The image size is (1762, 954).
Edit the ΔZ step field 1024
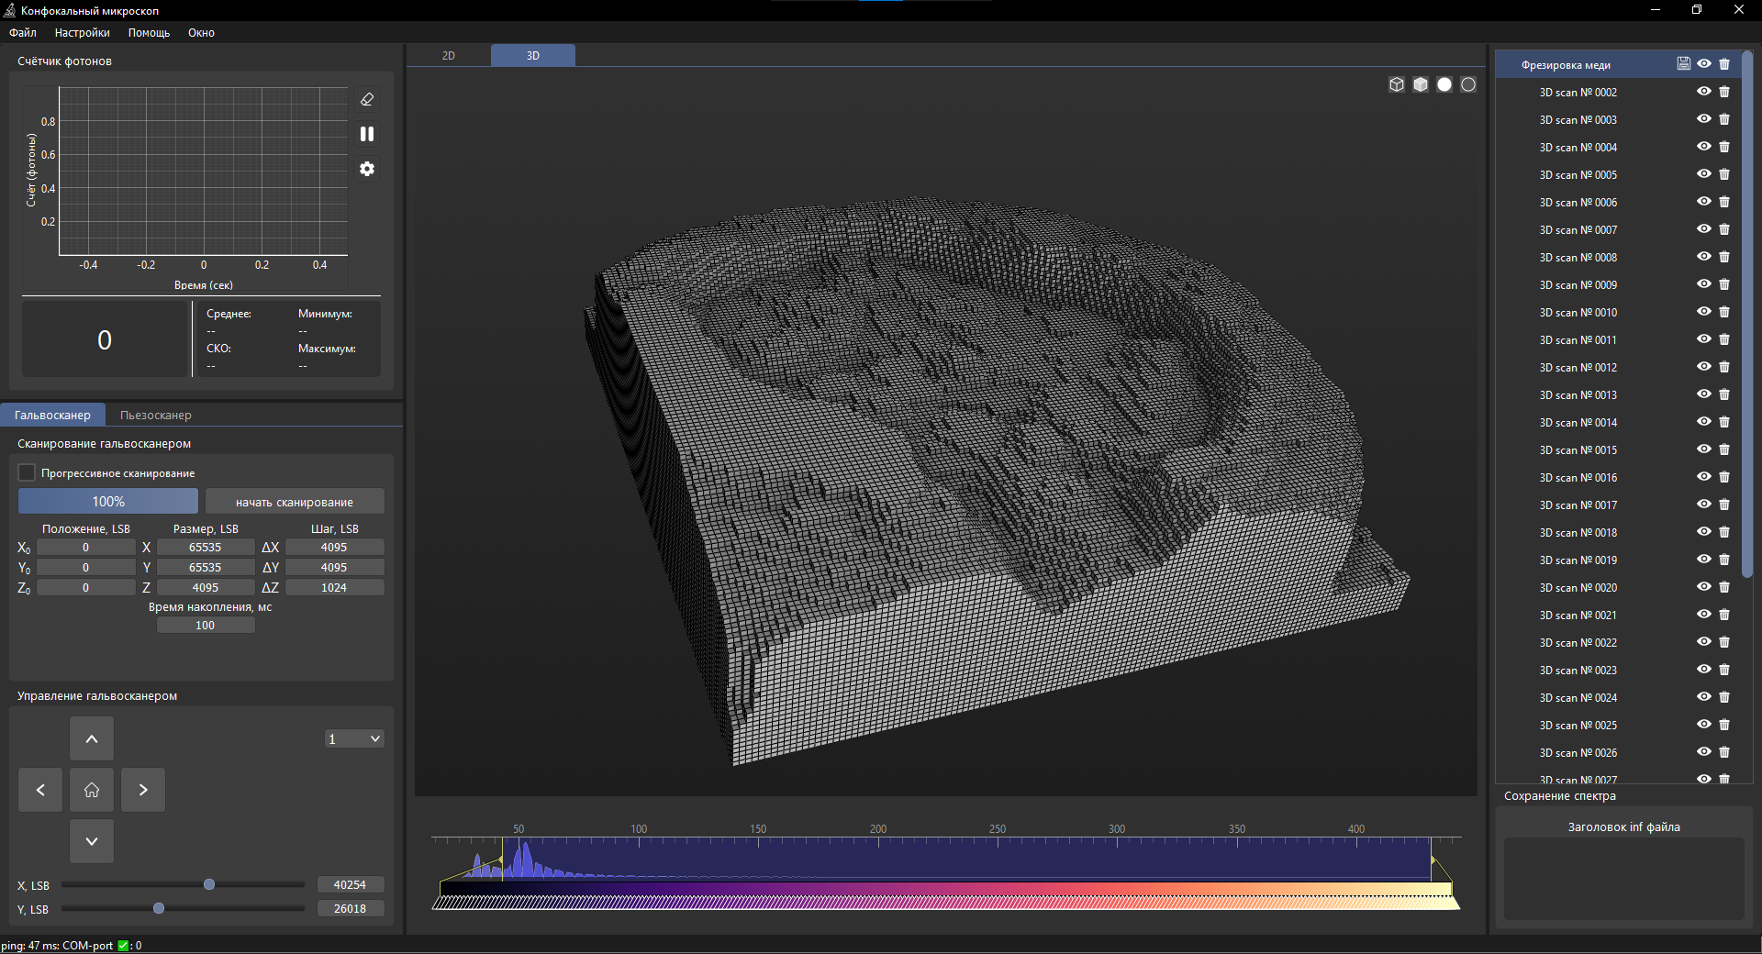[x=334, y=587]
